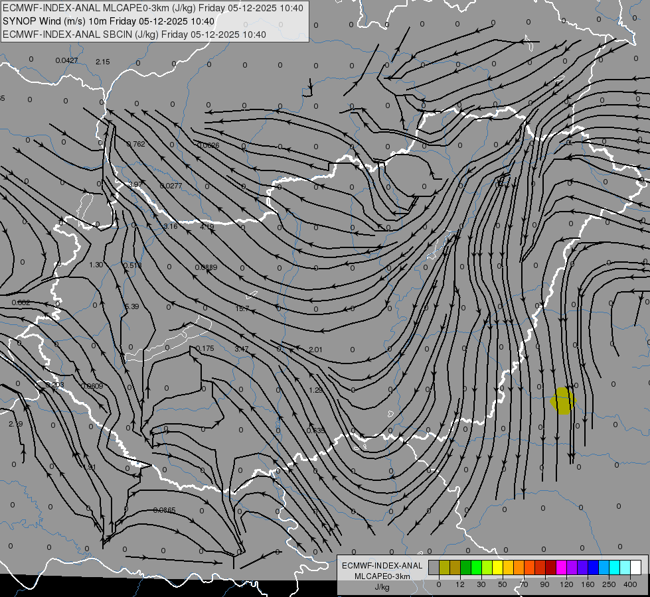Click the map value 0.0865
The image size is (650, 597).
coord(164,510)
